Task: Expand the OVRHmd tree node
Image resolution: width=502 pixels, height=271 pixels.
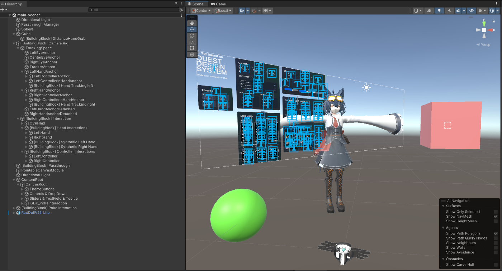Action: pos(22,123)
